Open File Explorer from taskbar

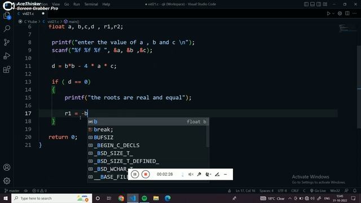coord(156,198)
